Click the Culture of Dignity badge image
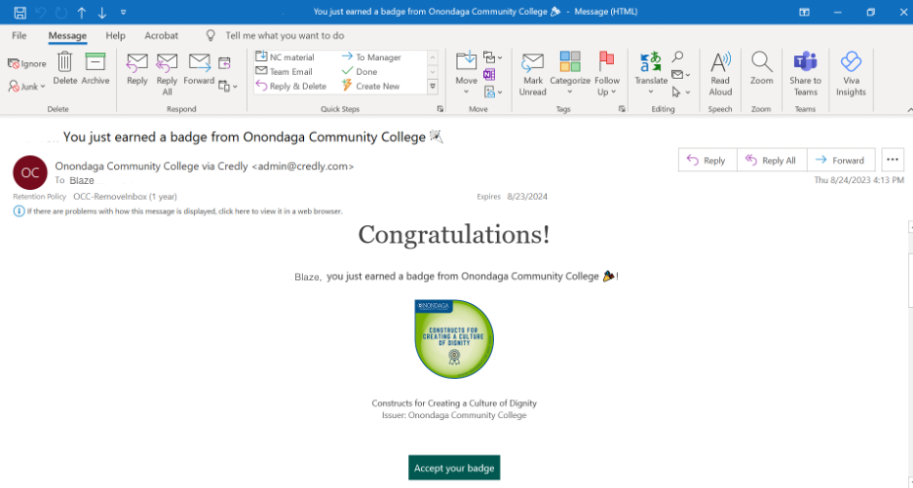The width and height of the screenshot is (913, 488). (x=455, y=338)
